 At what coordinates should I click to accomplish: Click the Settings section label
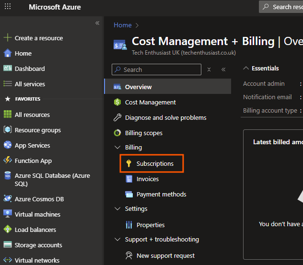click(x=136, y=209)
